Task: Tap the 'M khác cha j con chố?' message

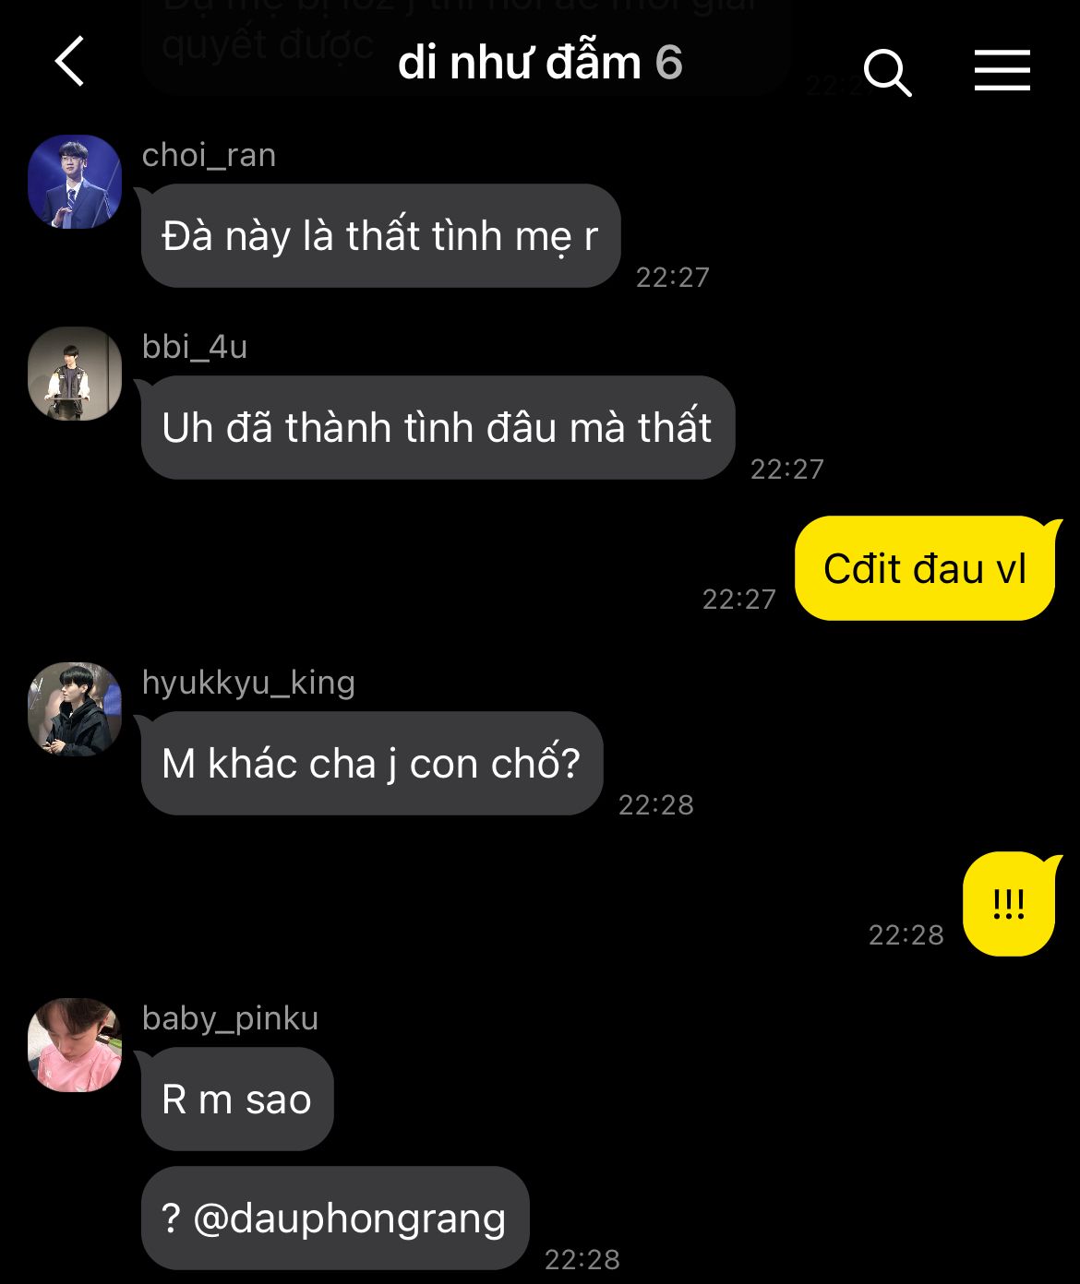Action: (372, 764)
